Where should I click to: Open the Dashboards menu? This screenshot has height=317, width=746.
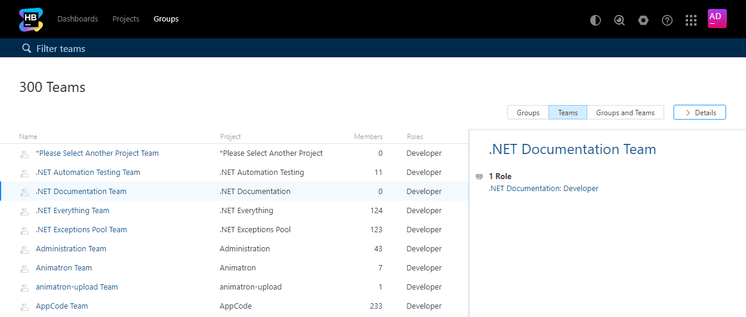click(78, 19)
